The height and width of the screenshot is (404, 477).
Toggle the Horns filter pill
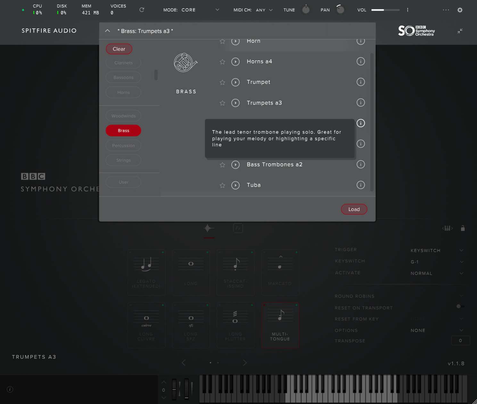pyautogui.click(x=123, y=92)
